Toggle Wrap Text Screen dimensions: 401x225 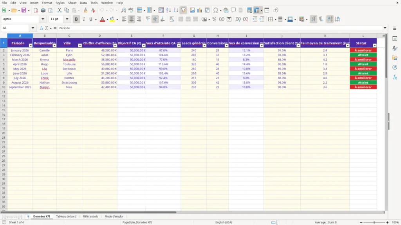(172, 19)
